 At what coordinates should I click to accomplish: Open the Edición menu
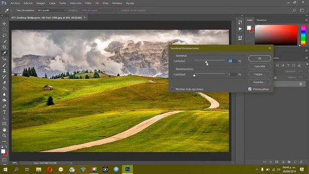(x=28, y=3)
